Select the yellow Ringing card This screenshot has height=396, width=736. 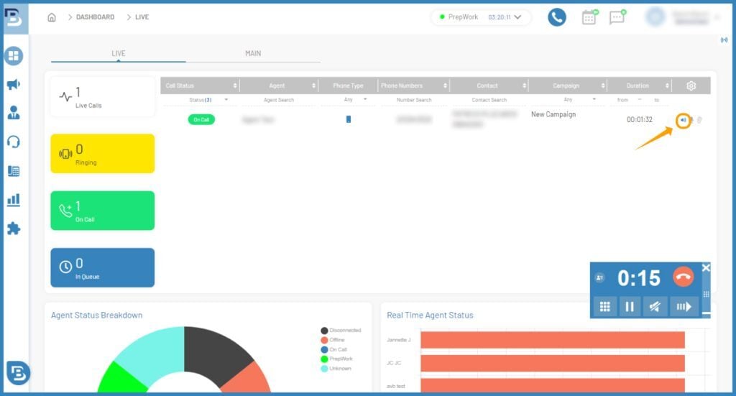coord(102,154)
